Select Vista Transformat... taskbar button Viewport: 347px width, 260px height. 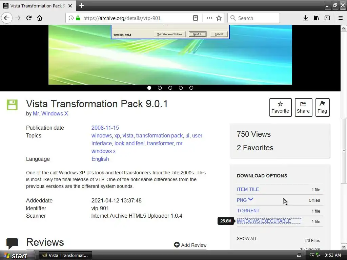[x=65, y=255]
